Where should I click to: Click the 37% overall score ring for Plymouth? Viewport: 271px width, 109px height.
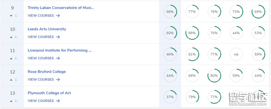click(x=170, y=97)
